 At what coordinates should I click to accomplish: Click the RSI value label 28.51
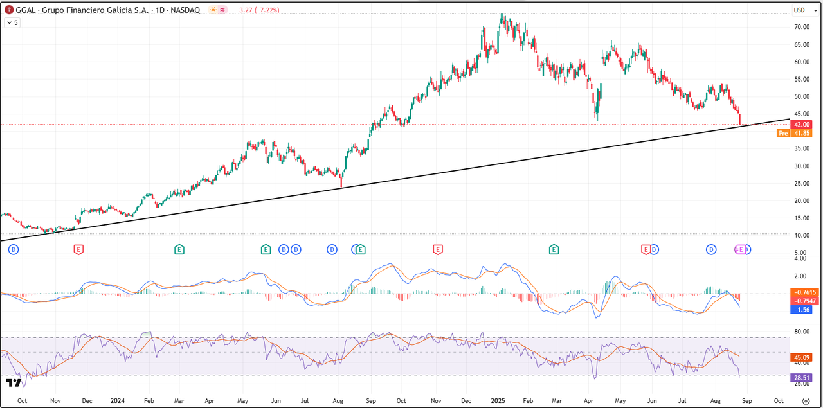click(802, 378)
